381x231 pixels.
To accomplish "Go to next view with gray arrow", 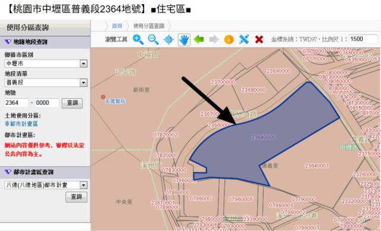I will pos(214,39).
